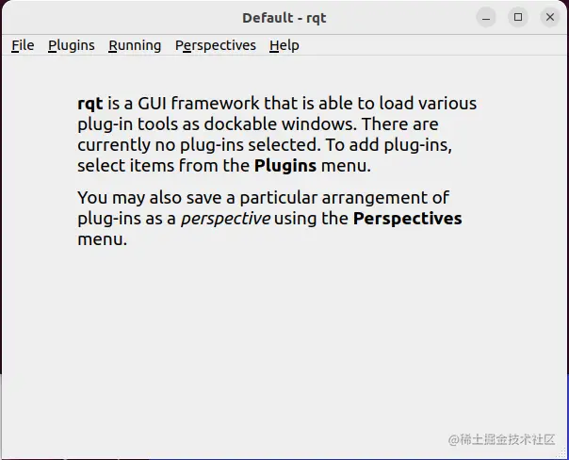Maximize the rqt window

(x=518, y=17)
